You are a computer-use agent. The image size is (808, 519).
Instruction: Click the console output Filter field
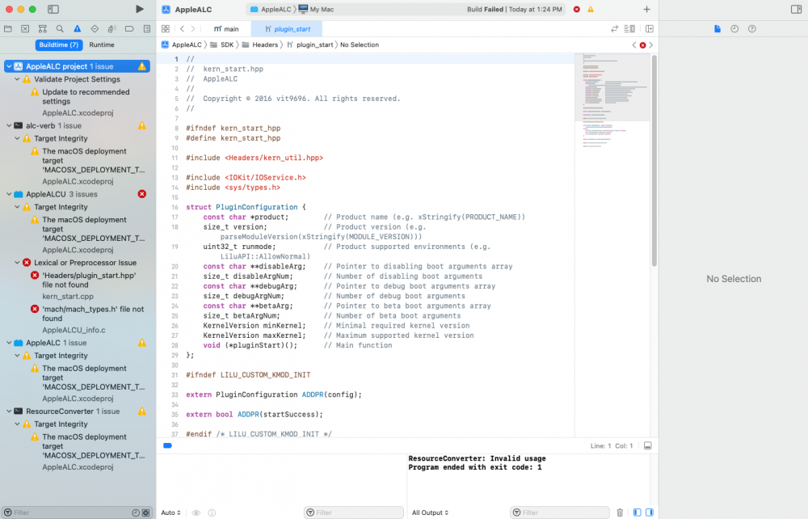click(560, 513)
